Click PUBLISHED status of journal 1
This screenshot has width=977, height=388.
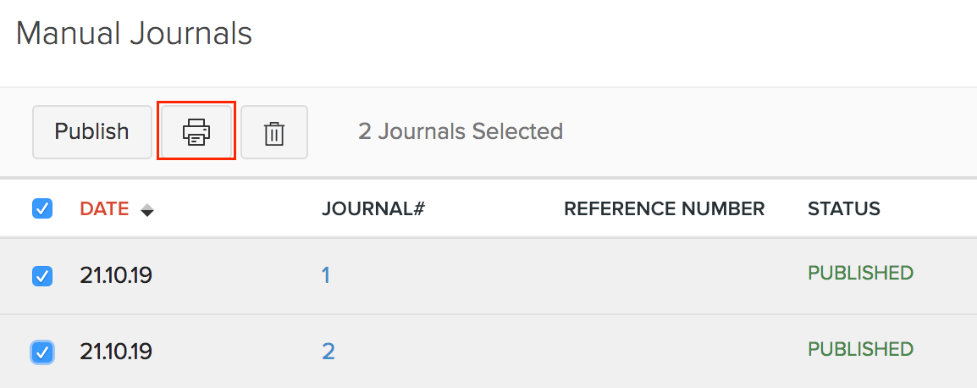860,273
